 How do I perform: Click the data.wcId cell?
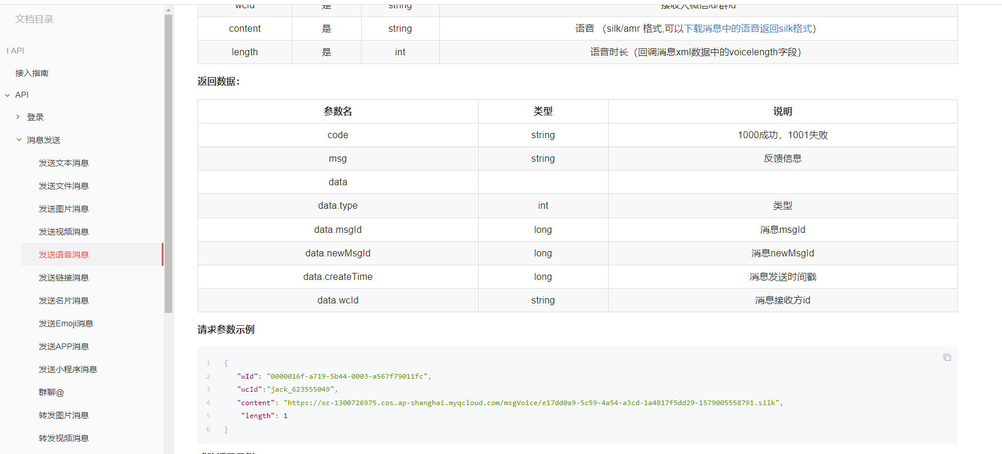click(338, 300)
